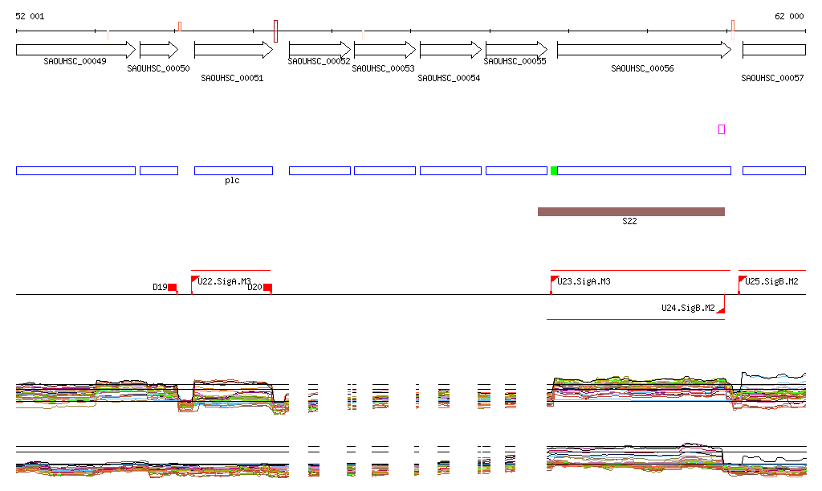
Task: Click the SAOUHSC_00057 gene arrow
Action: pyautogui.click(x=774, y=50)
